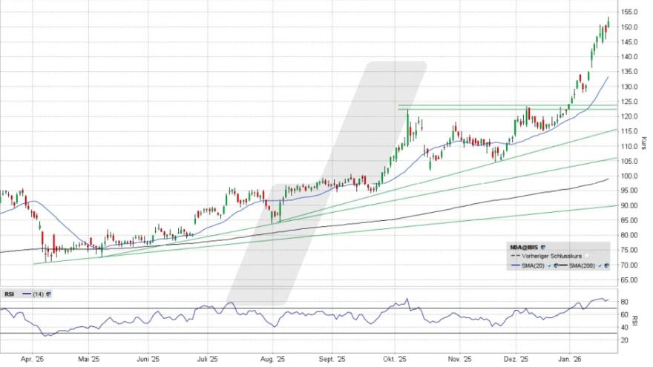Viewport: 653px width, 367px height.
Task: Open the SMA(20) indicator settings icon
Action: click(556, 265)
